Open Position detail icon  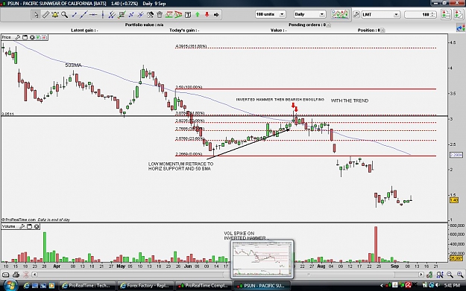[x=382, y=31]
